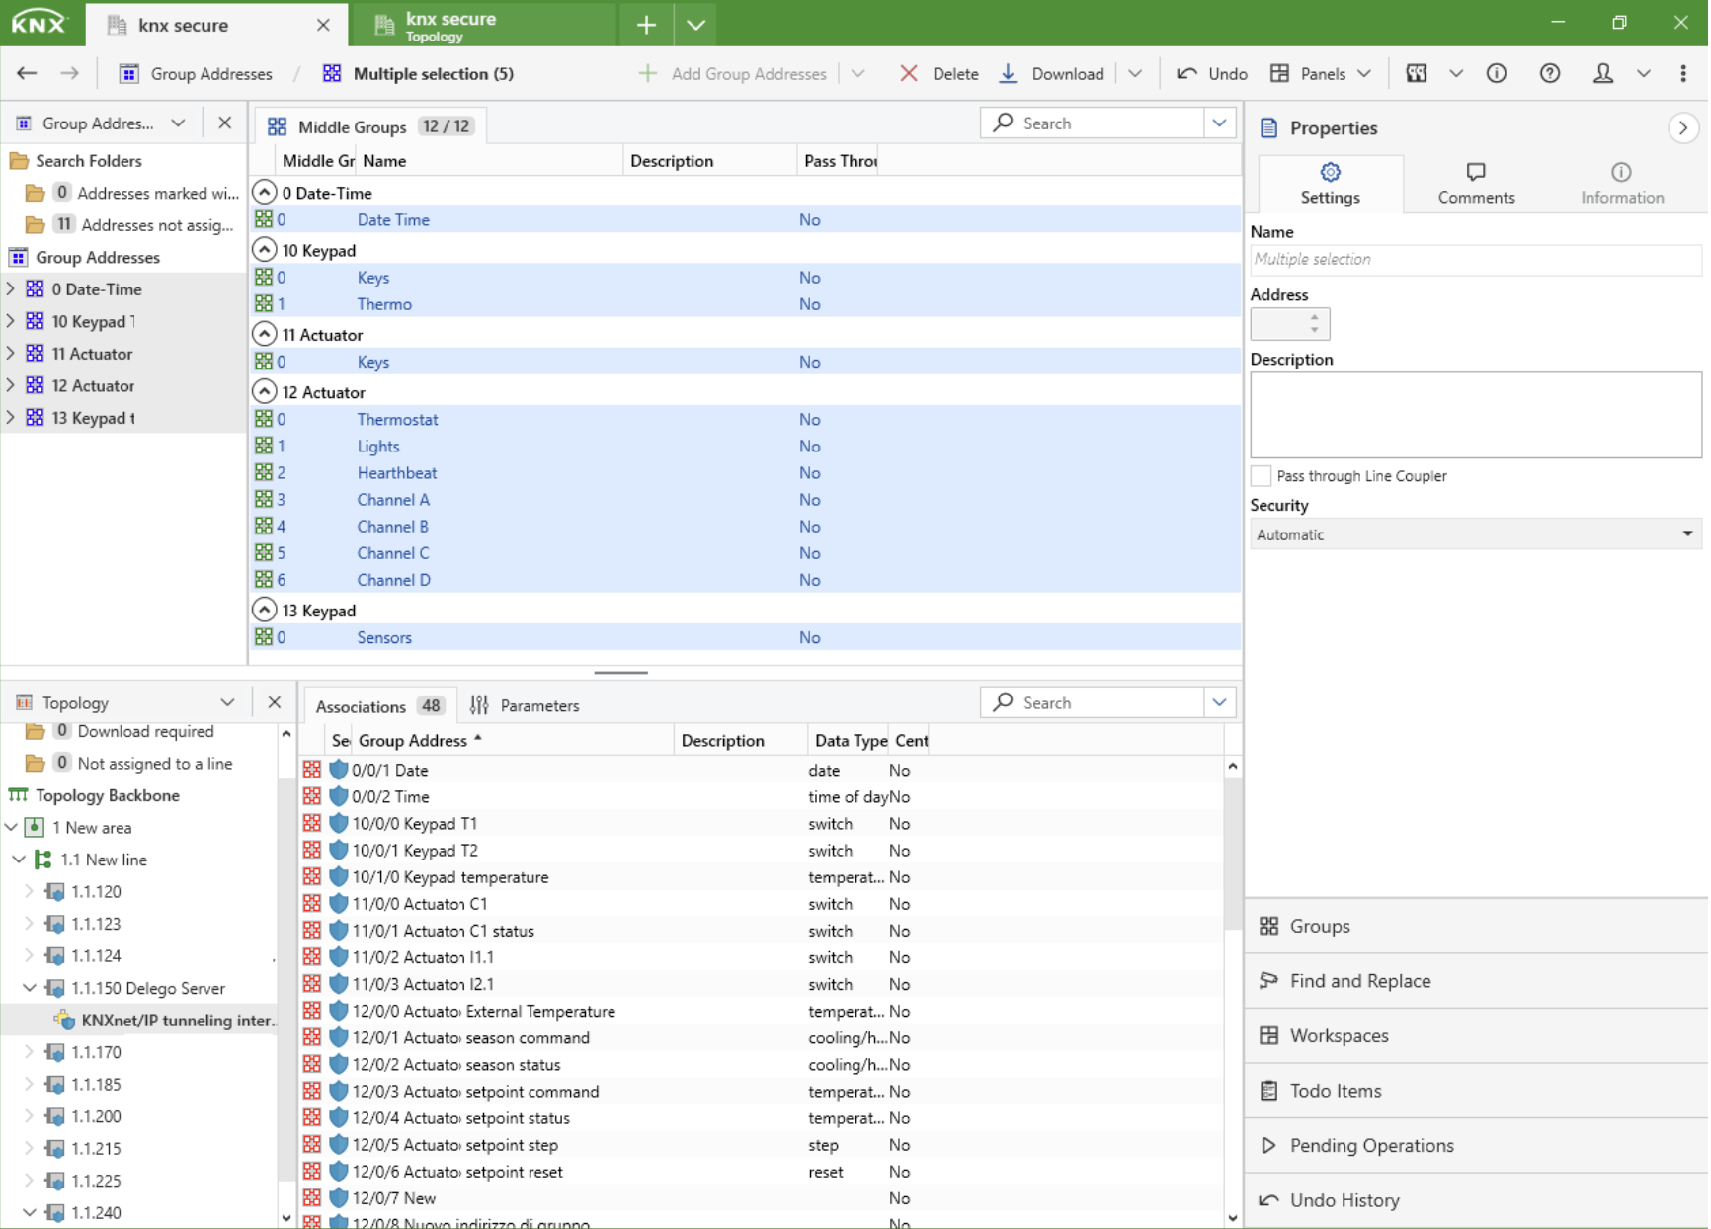The width and height of the screenshot is (1711, 1229).
Task: Click the KNX logo button
Action: coord(40,23)
